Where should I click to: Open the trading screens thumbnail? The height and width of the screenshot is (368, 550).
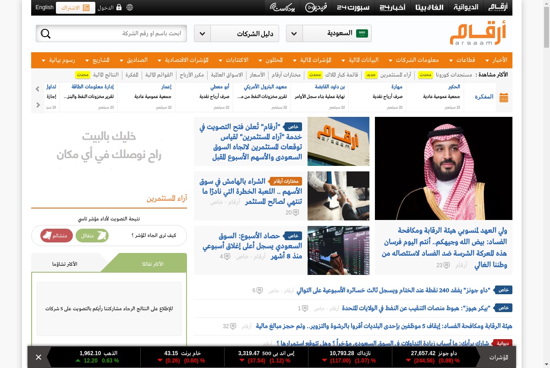coord(338,250)
